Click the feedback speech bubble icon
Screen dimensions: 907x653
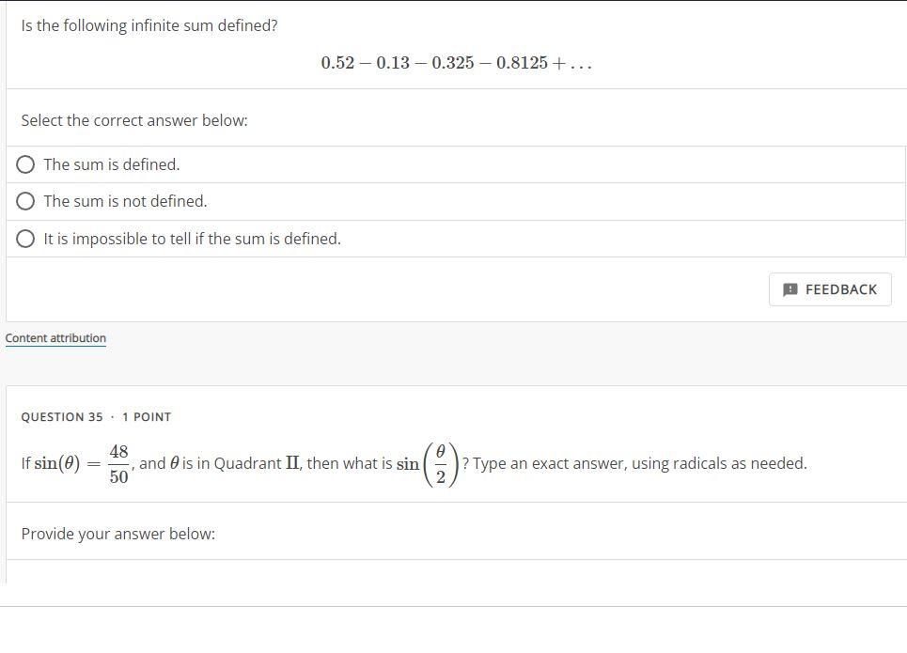tap(790, 289)
